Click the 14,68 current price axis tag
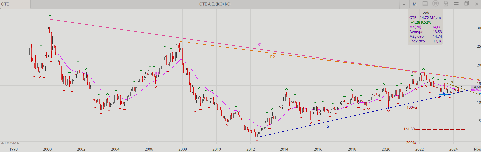The height and width of the screenshot is (152, 481). pyautogui.click(x=476, y=87)
